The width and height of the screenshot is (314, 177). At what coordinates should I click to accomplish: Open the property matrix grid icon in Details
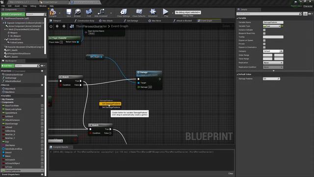point(305,14)
